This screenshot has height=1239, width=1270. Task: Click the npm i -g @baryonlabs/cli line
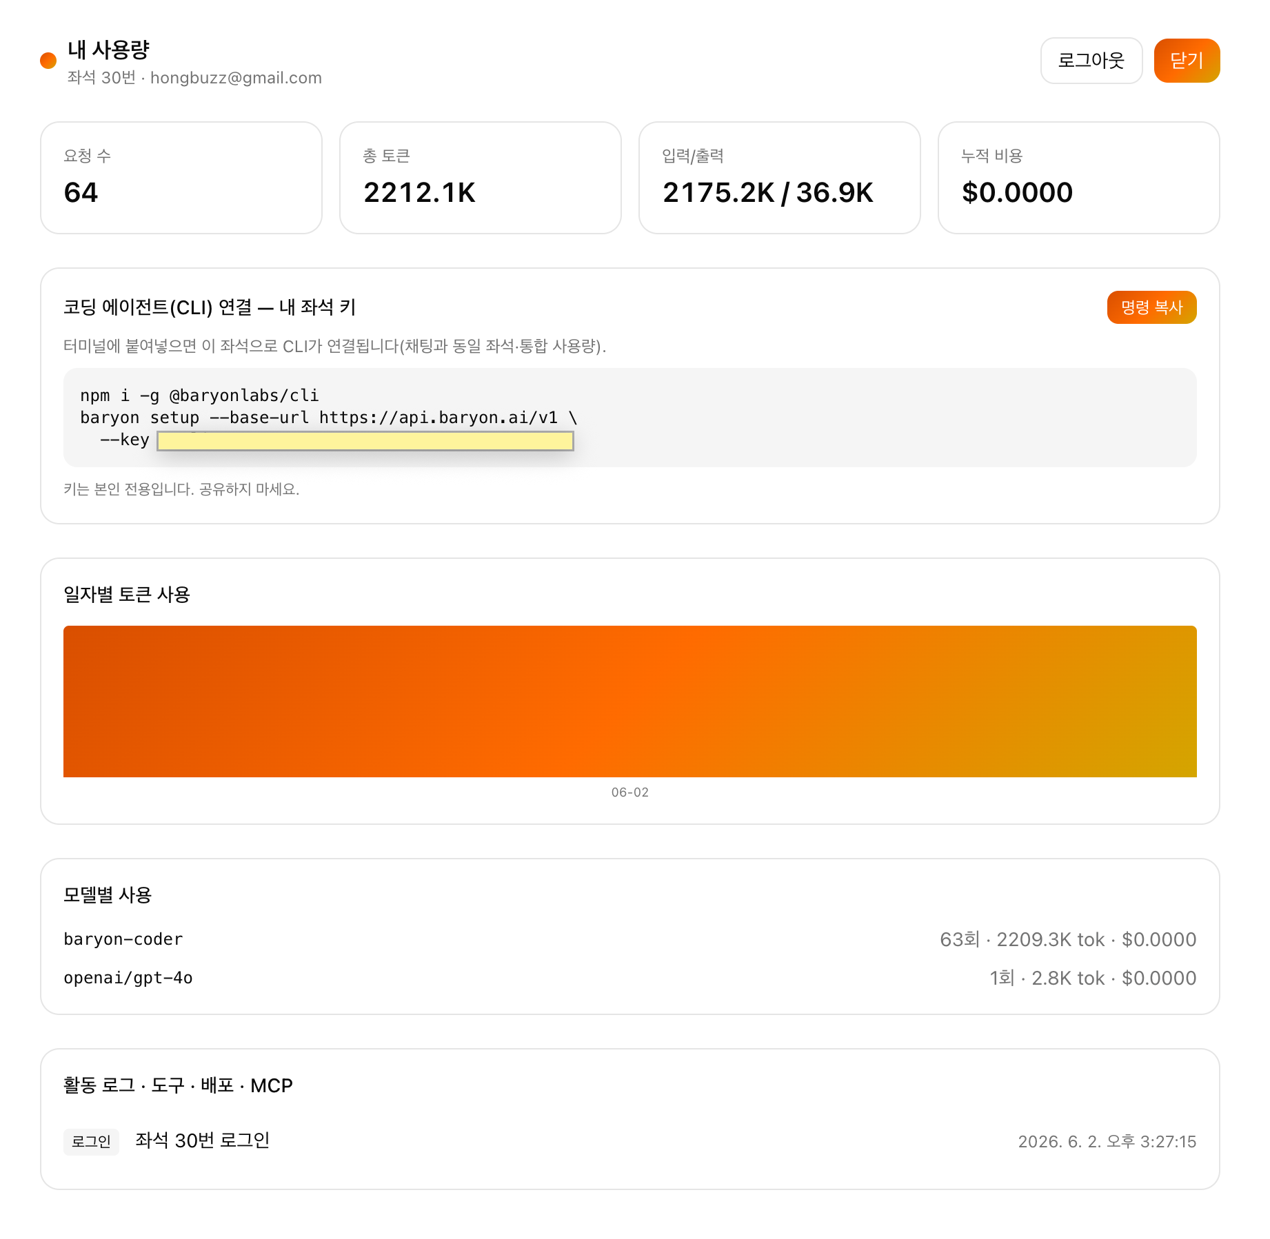click(199, 396)
